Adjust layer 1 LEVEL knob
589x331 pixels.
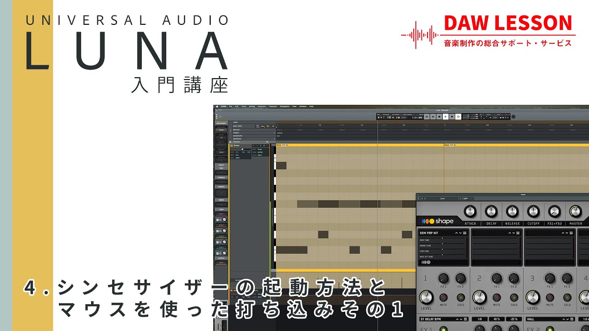tap(426, 297)
